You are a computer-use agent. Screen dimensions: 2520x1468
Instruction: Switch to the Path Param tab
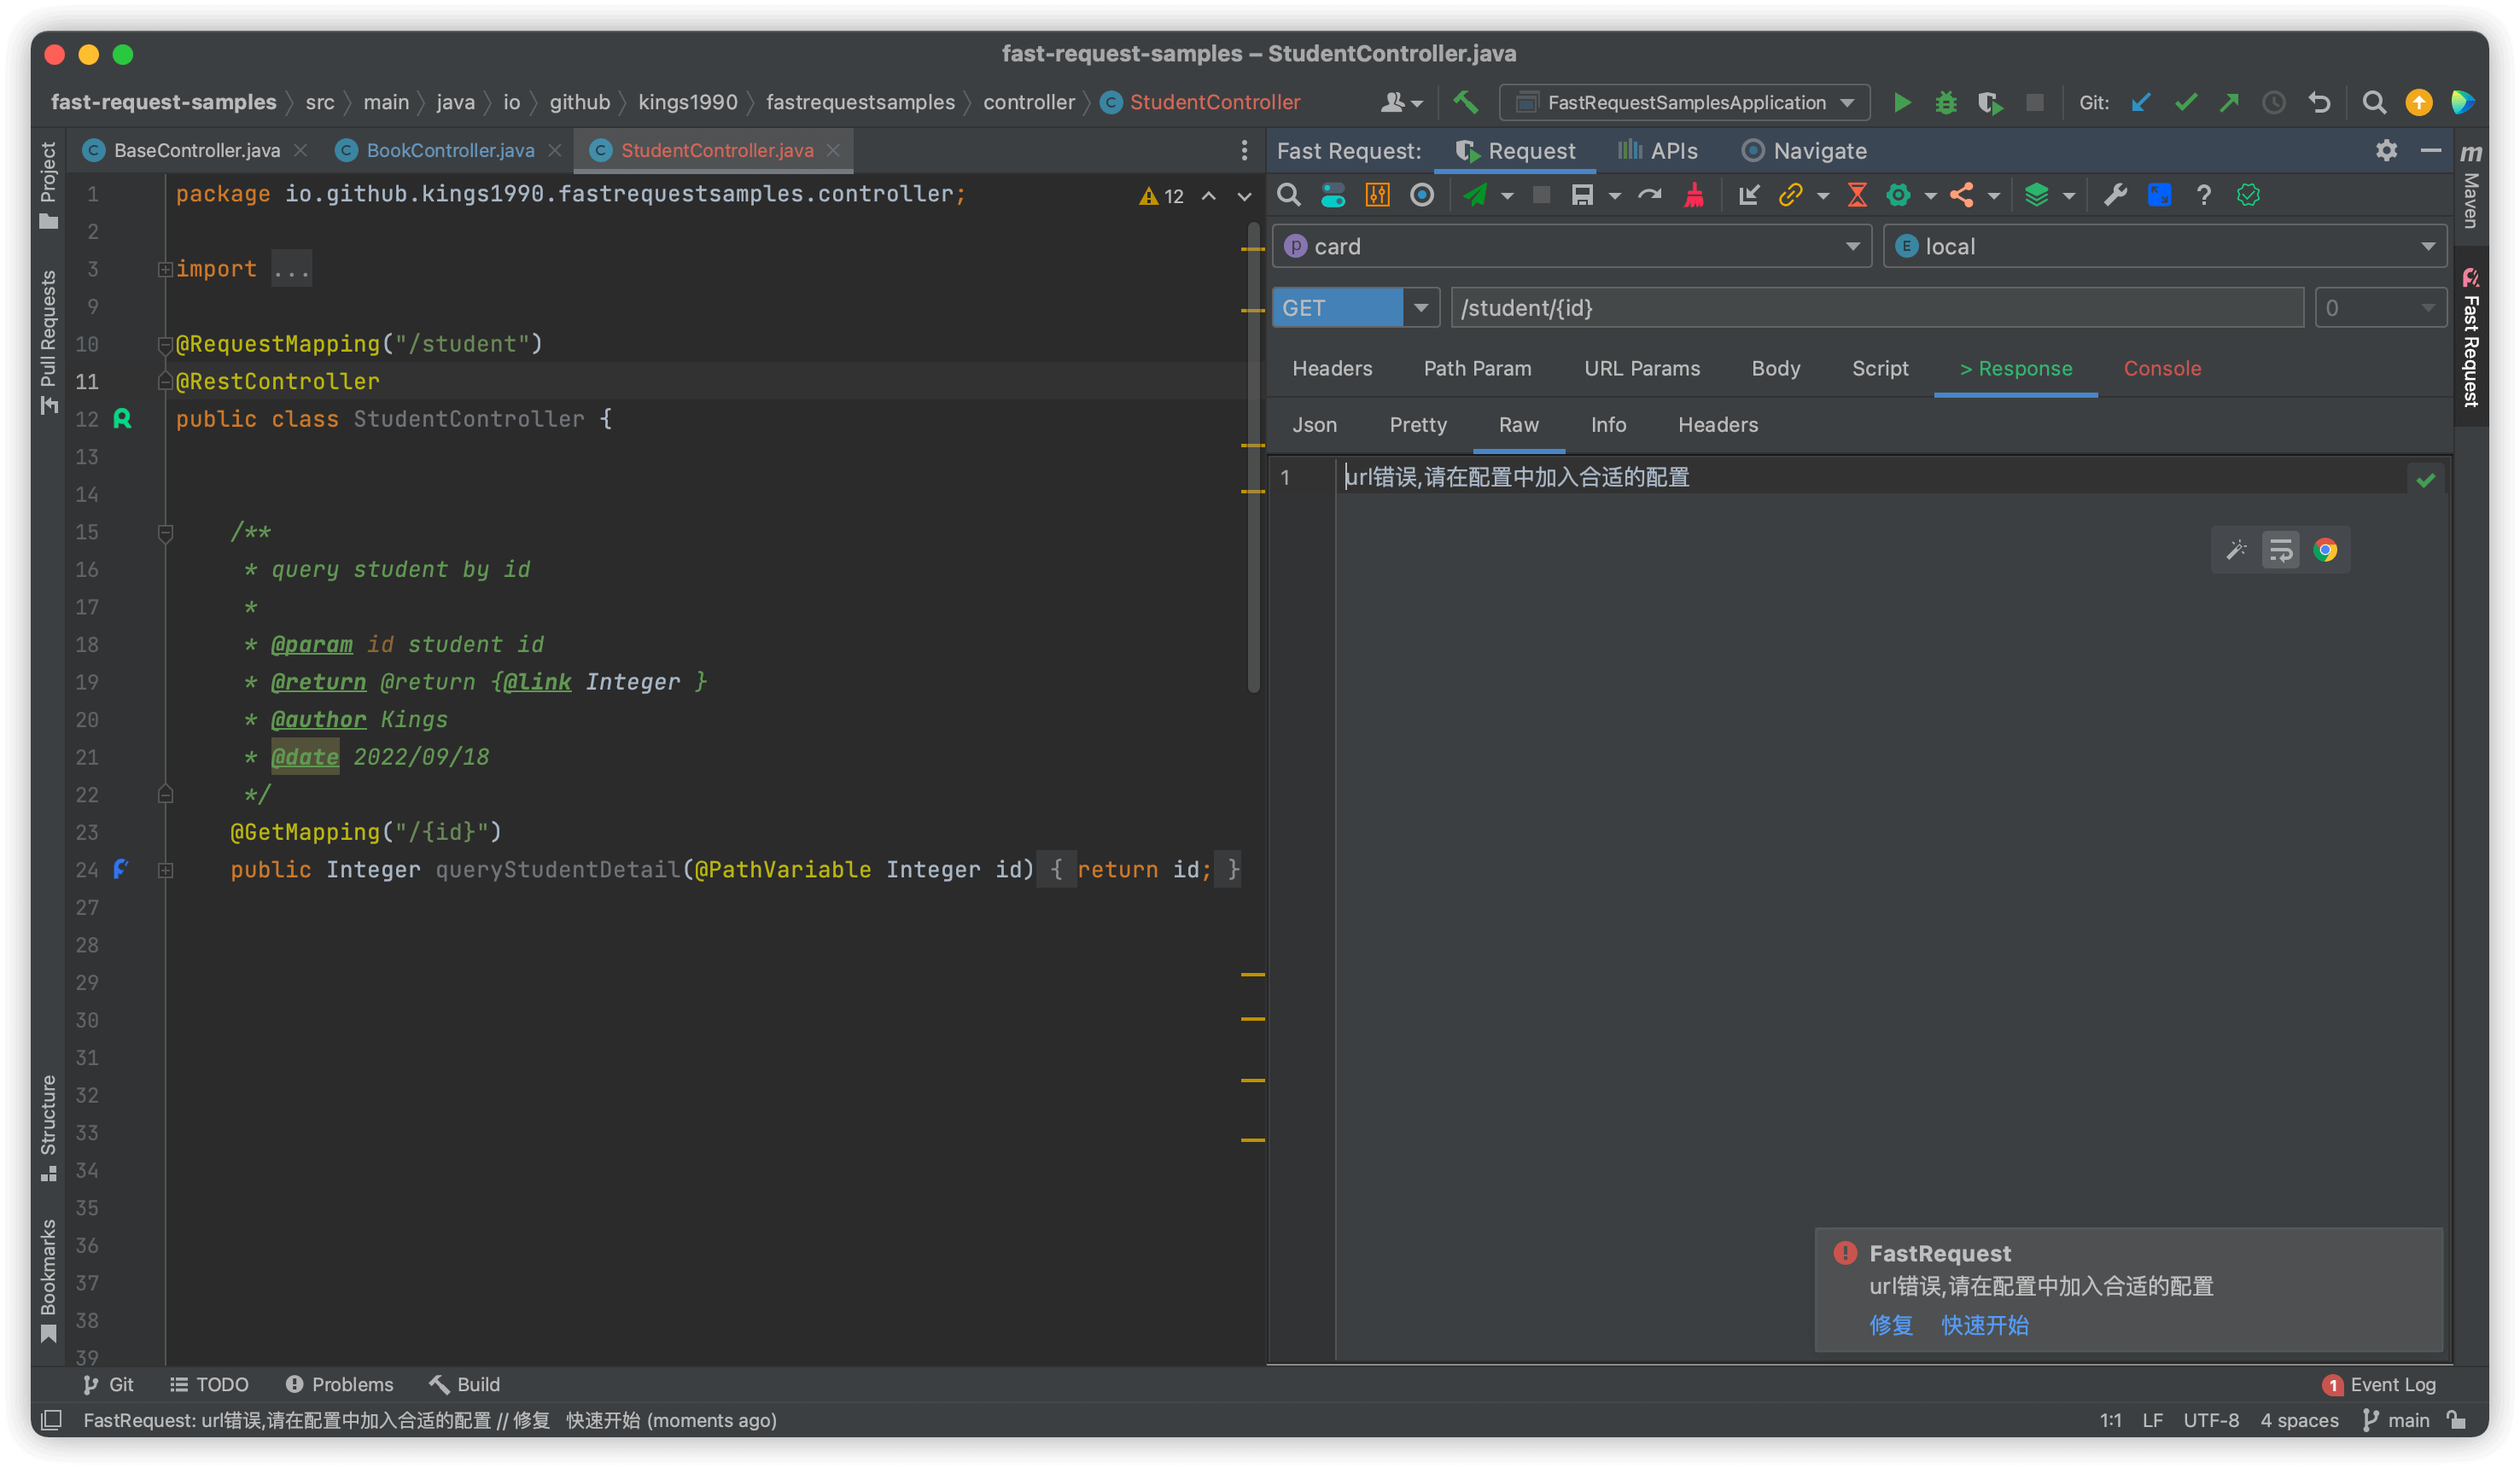pos(1477,369)
